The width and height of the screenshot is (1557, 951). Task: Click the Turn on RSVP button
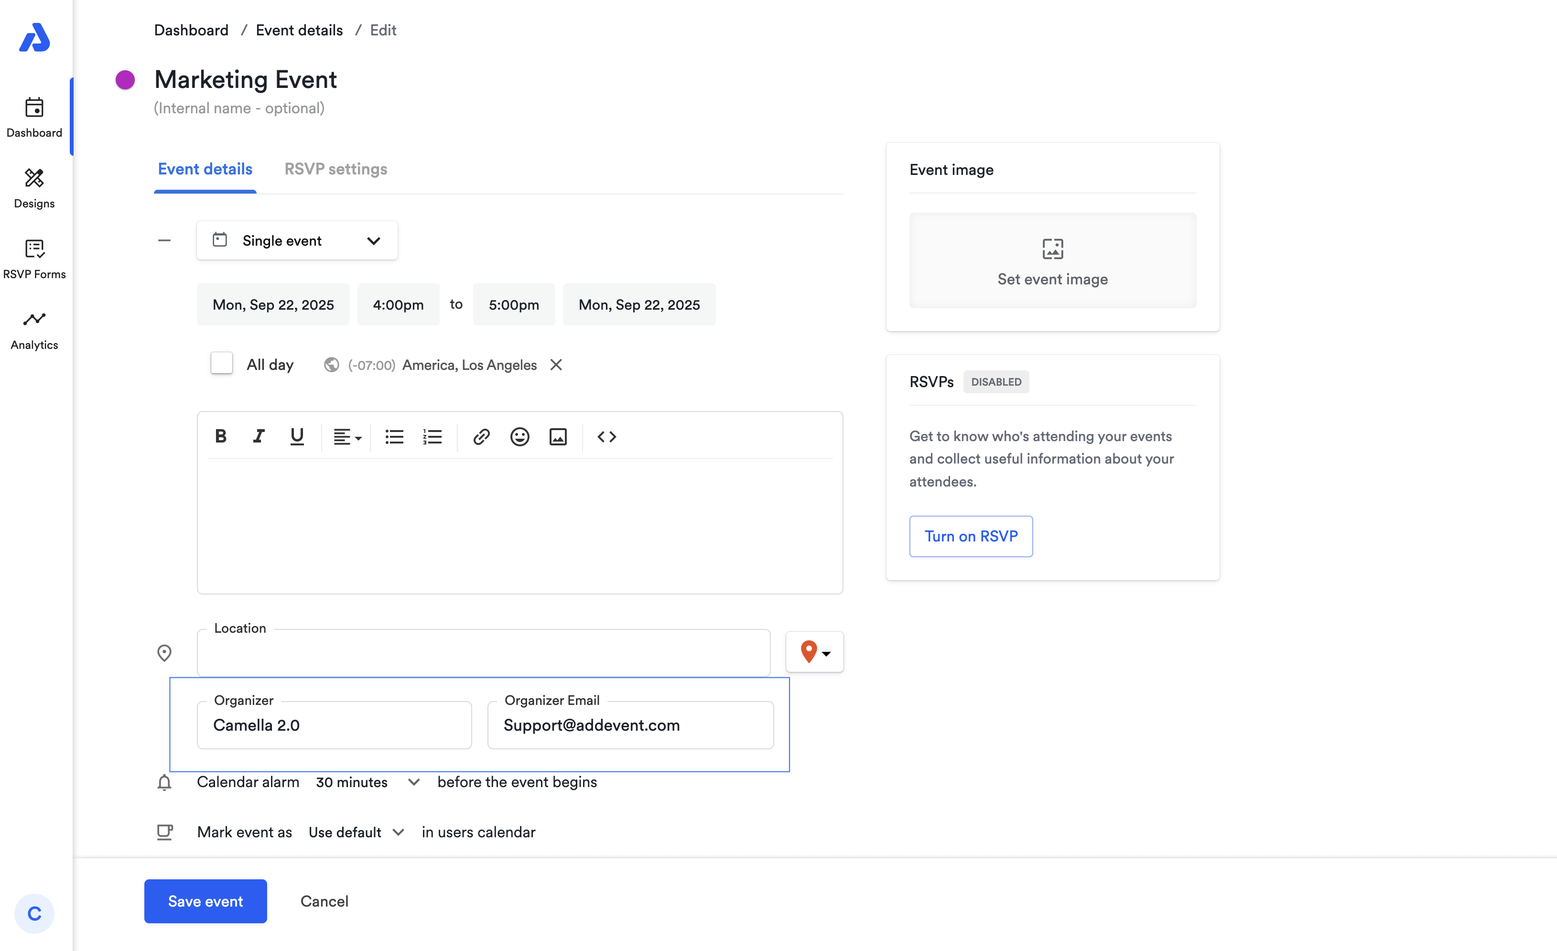[971, 536]
